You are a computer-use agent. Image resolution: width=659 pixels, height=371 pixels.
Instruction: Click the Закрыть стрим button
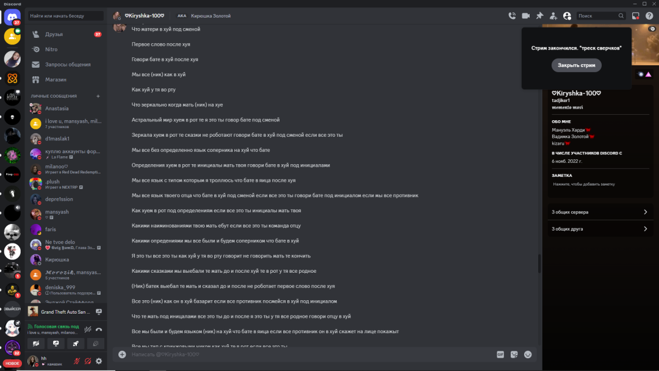pos(577,65)
